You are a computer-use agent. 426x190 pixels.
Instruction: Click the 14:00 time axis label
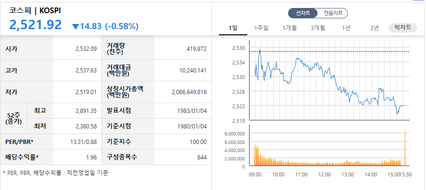point(371,174)
